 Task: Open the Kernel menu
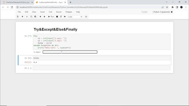pos(59,12)
